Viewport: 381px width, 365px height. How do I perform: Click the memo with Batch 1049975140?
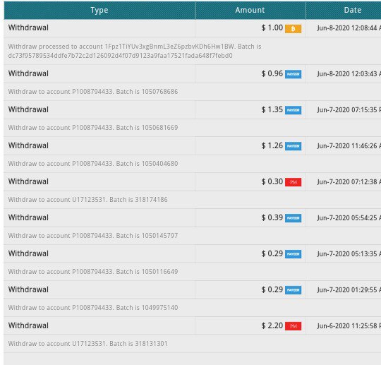(x=93, y=308)
